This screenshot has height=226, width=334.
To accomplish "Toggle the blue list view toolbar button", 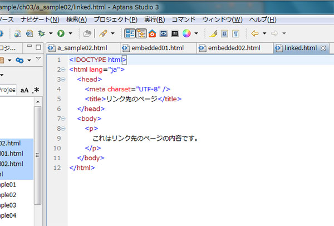I will tap(130, 33).
